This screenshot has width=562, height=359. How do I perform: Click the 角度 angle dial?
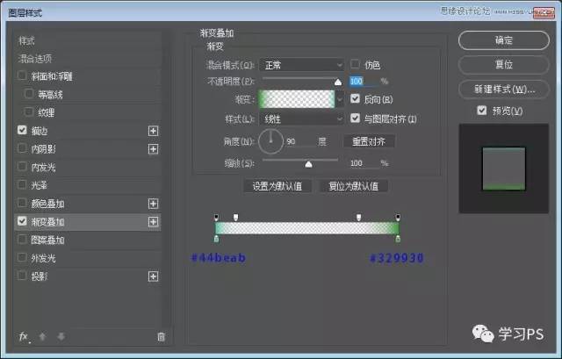[x=271, y=140]
